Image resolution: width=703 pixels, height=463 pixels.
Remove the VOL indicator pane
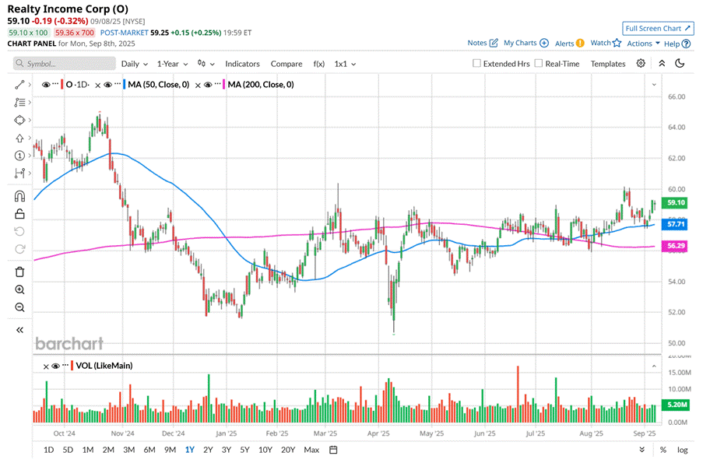(46, 367)
